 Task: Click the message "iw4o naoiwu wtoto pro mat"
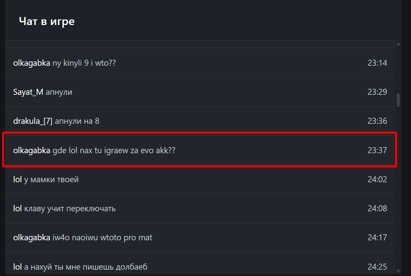coord(102,237)
